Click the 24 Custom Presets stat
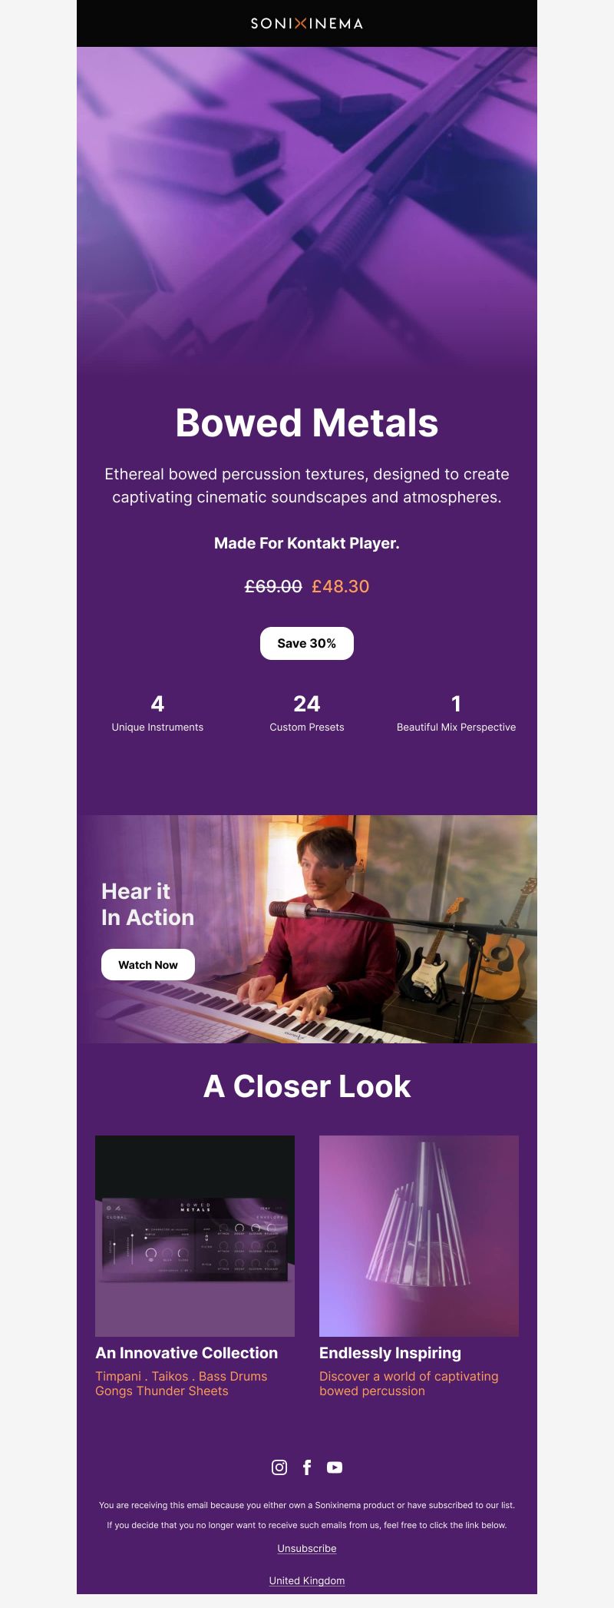 coord(307,713)
